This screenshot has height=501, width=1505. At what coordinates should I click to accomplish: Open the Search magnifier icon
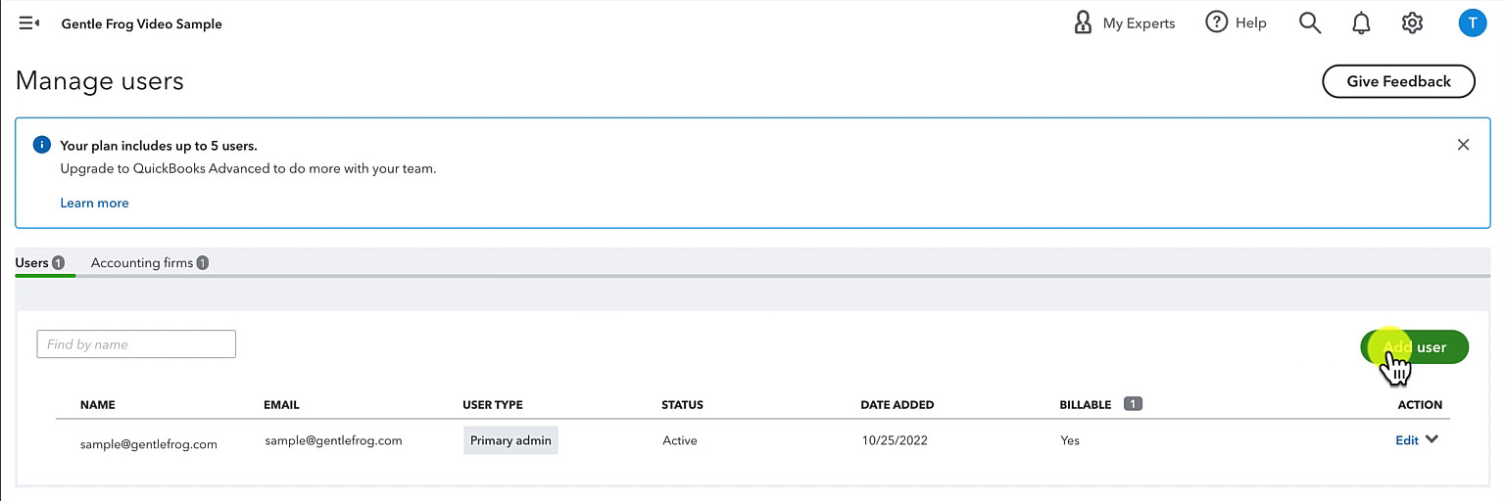pos(1310,23)
